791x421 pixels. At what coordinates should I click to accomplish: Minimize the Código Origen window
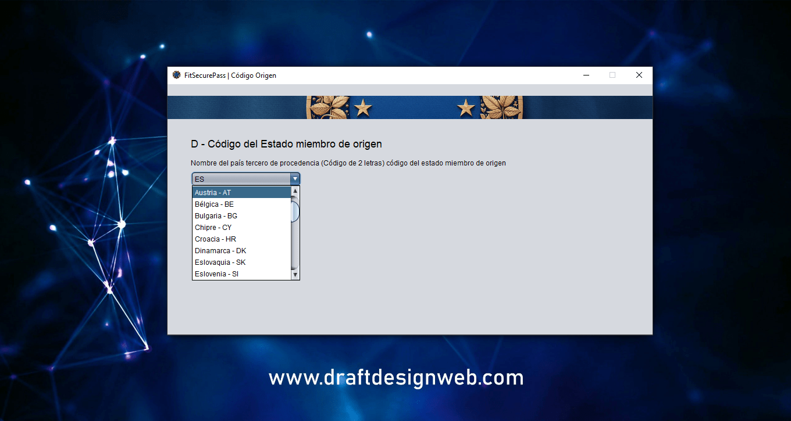586,75
